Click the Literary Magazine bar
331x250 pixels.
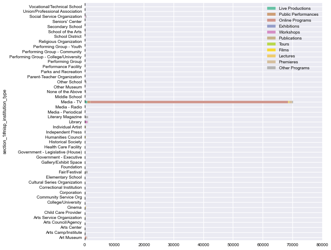pos(87,117)
